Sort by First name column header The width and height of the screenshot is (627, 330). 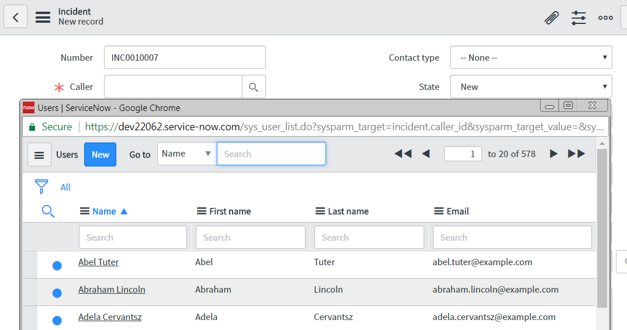(230, 211)
